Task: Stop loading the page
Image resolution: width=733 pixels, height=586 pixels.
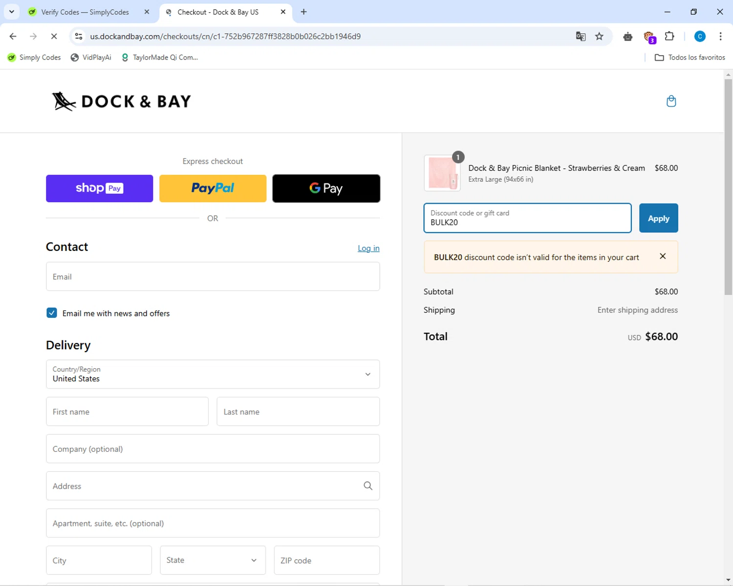Action: click(54, 36)
